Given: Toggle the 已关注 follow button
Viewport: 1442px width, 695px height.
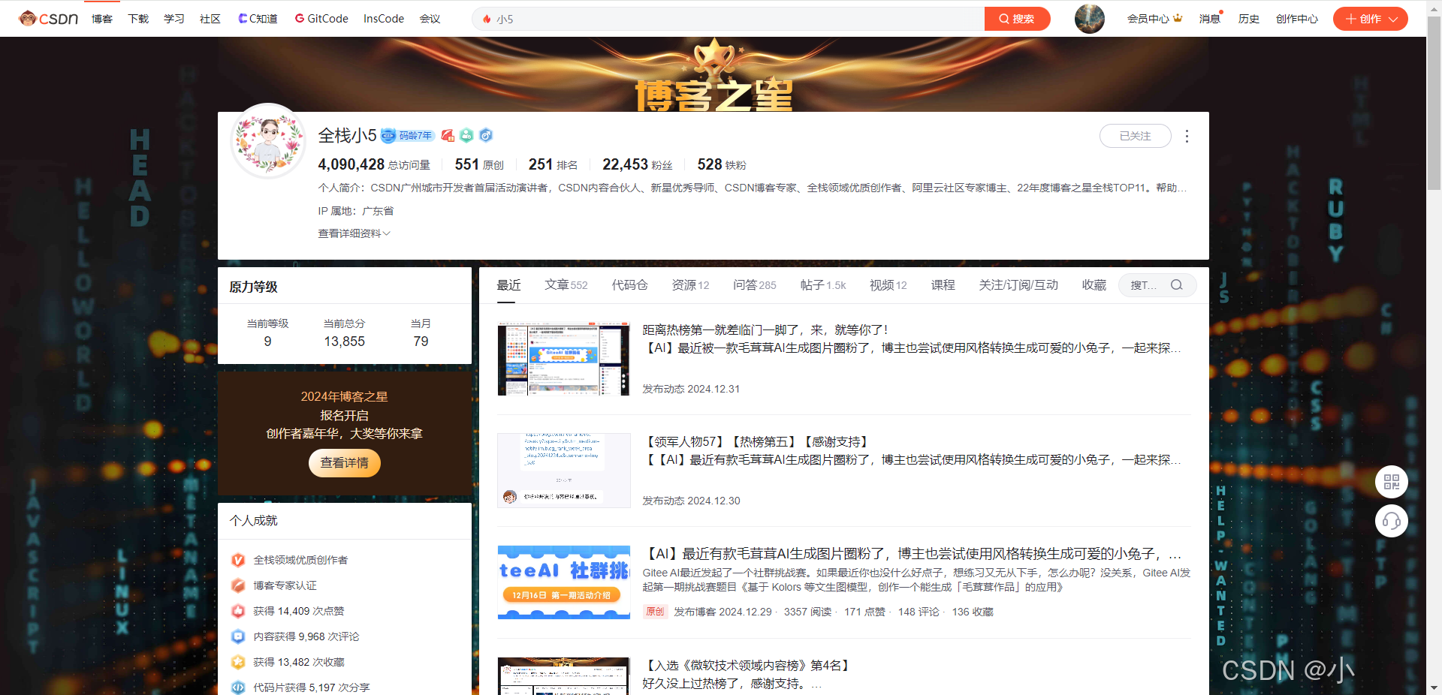Looking at the screenshot, I should [x=1135, y=136].
